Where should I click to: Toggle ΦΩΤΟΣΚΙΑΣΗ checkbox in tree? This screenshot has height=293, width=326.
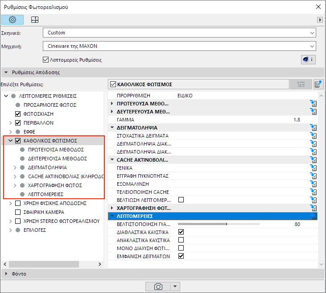pyautogui.click(x=18, y=114)
